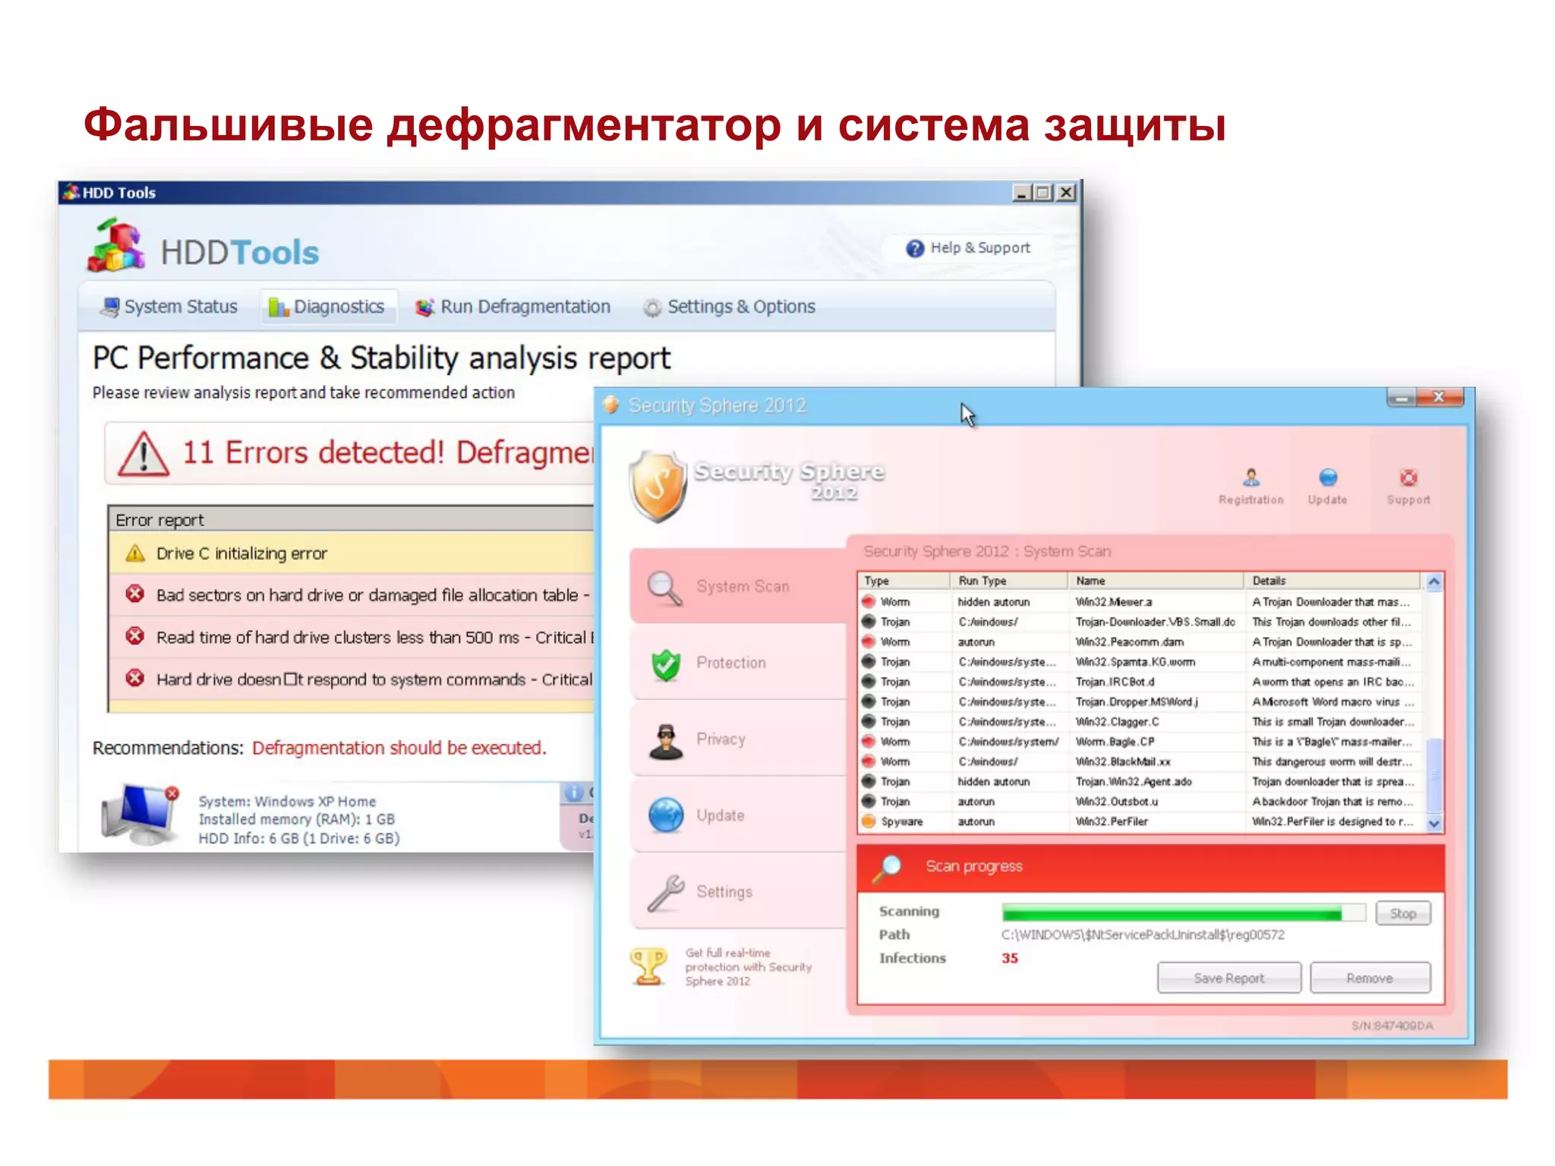Click the Security Sphere shield logo
1555x1166 pixels.
[658, 487]
